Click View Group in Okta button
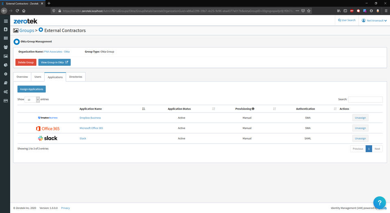The width and height of the screenshot is (390, 213). pyautogui.click(x=54, y=62)
